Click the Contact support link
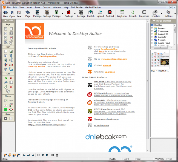178x162 pixels. pyautogui.click(x=107, y=65)
